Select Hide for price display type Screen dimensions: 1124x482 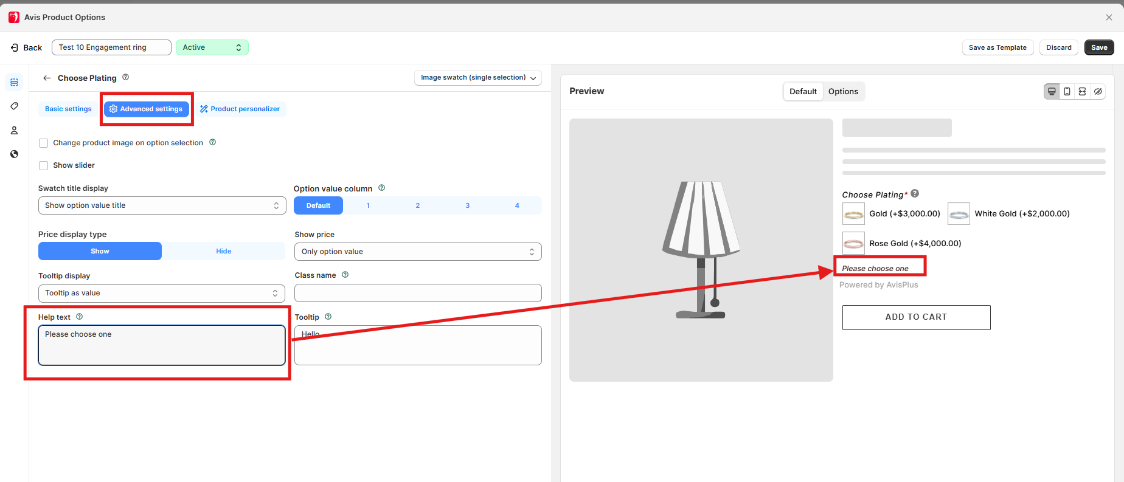click(223, 251)
